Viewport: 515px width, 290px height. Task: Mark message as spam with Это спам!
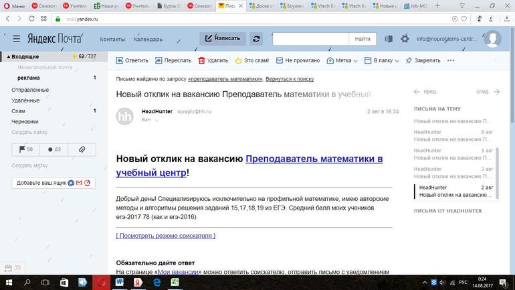click(252, 60)
